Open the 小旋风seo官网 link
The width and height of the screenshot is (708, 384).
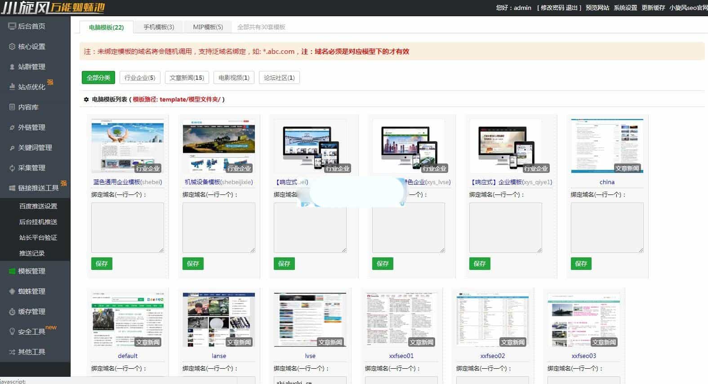pyautogui.click(x=688, y=8)
